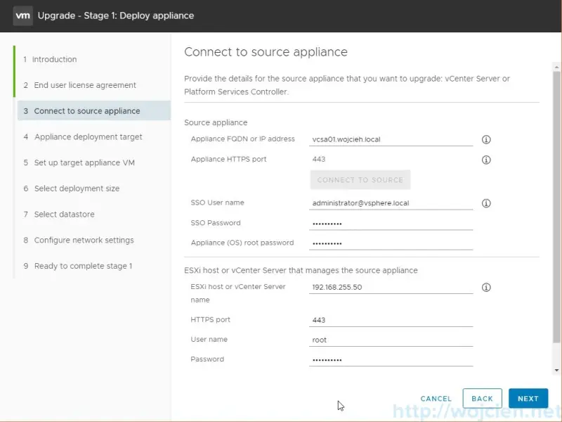Click the VMware logo in the title bar
This screenshot has width=562, height=422.
[23, 15]
